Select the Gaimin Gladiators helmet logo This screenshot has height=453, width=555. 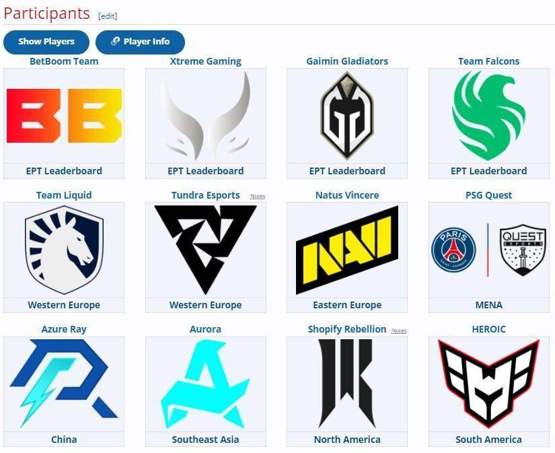[347, 116]
